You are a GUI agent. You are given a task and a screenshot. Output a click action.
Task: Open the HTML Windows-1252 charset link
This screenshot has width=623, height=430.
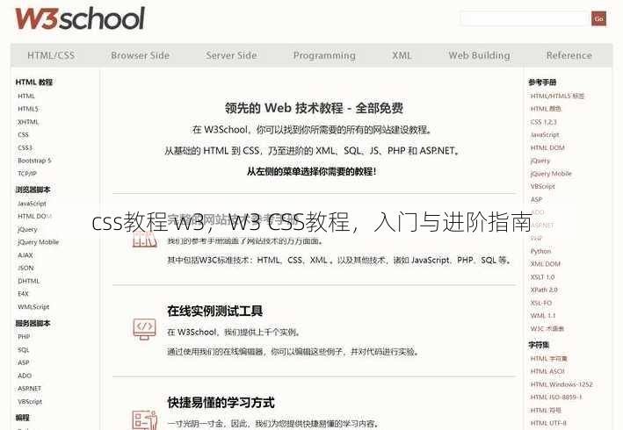561,384
